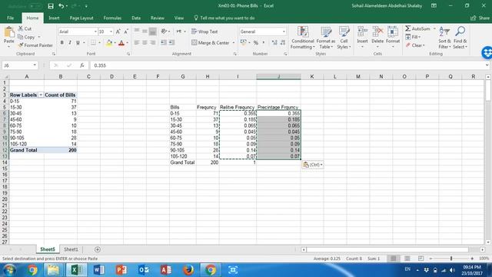
Task: Switch to the Page Layout tab
Action: click(x=81, y=18)
